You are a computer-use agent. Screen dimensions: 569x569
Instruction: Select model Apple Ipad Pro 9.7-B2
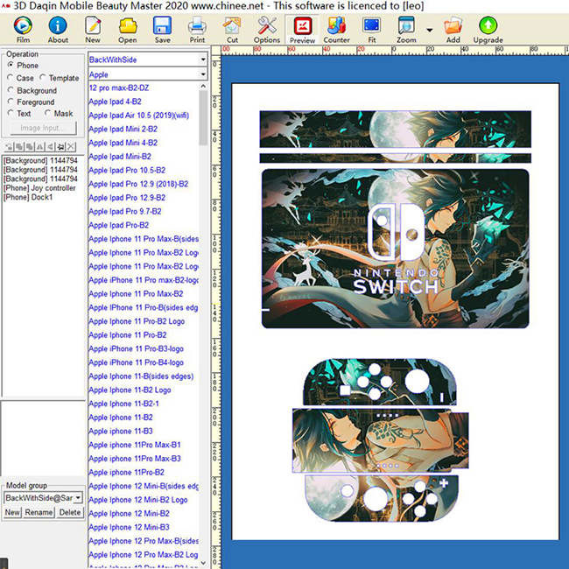tap(125, 211)
